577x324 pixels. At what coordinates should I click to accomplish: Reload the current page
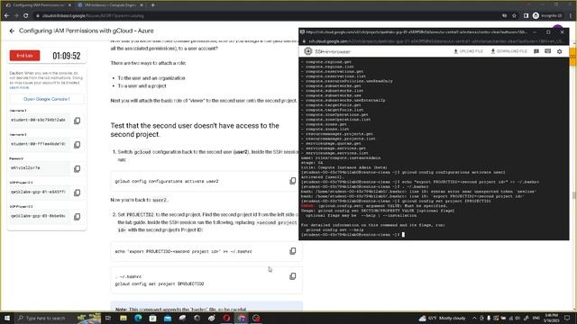(x=26, y=16)
